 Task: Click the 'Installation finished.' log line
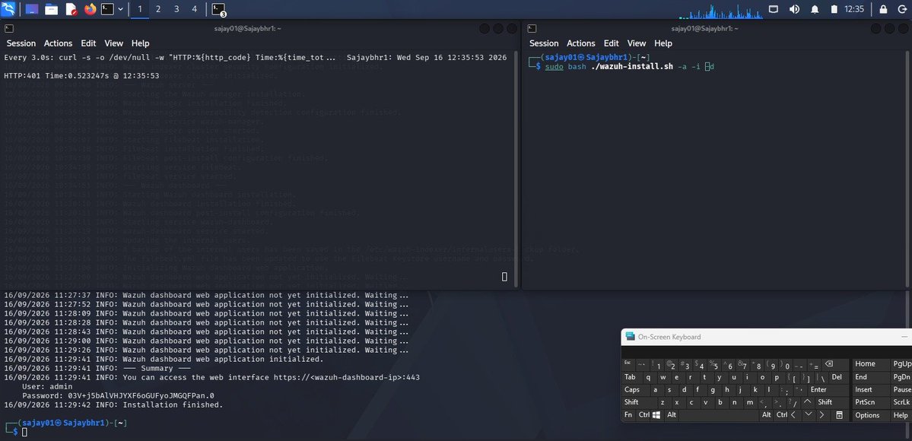pyautogui.click(x=113, y=405)
